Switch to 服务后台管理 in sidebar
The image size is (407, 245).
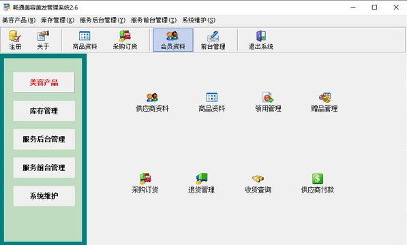[x=44, y=139]
